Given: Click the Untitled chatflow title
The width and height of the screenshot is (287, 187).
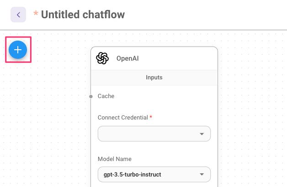Looking at the screenshot, I should pyautogui.click(x=83, y=15).
